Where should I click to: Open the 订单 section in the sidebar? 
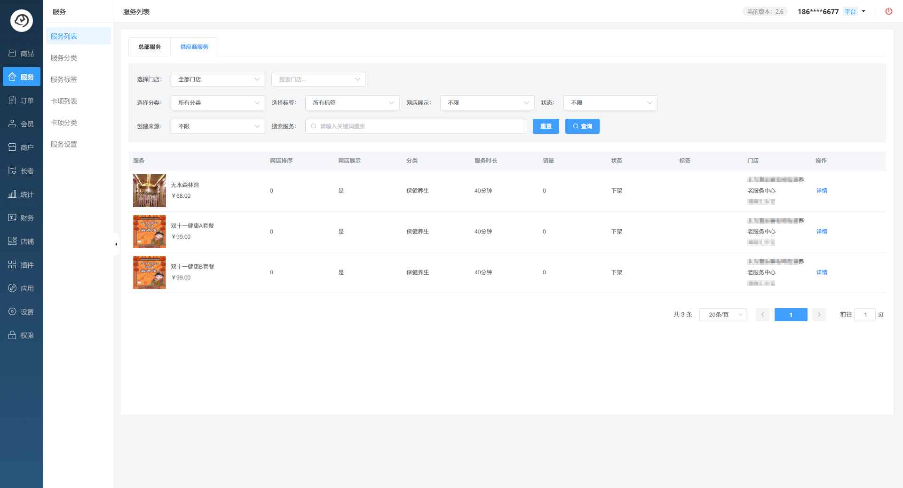point(22,101)
